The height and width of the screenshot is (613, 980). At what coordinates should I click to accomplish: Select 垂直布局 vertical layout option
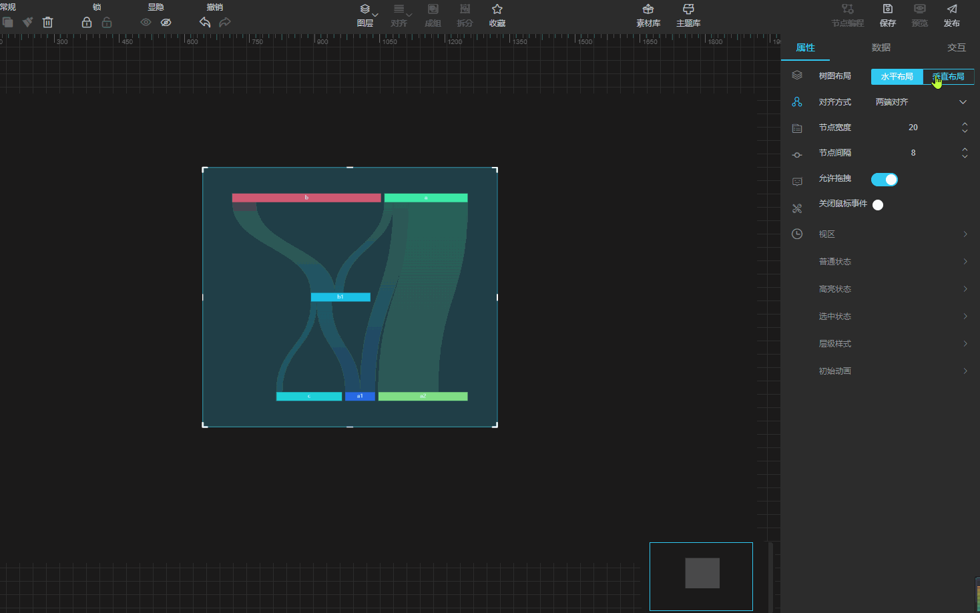[949, 77]
